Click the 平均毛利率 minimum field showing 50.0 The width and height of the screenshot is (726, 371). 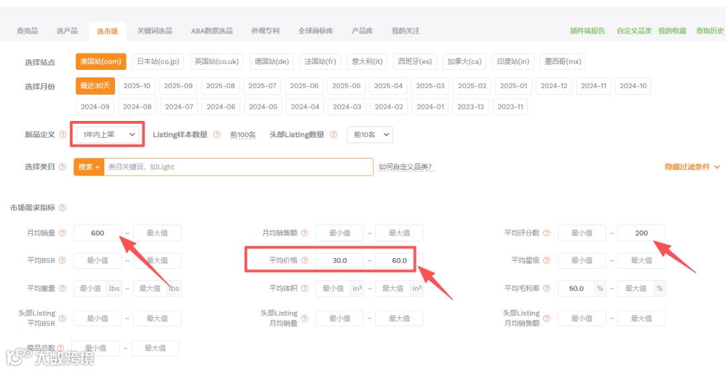coord(577,288)
